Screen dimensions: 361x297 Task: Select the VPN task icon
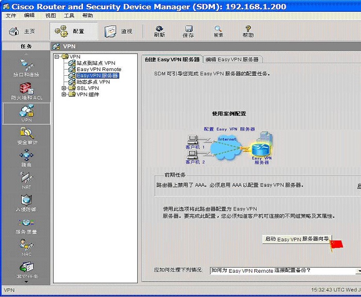tap(26, 113)
